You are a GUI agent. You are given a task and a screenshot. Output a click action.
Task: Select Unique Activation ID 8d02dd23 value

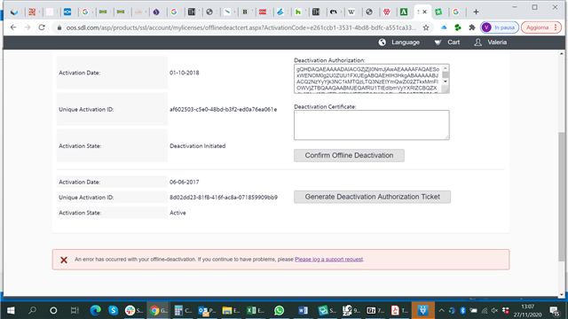(x=224, y=197)
